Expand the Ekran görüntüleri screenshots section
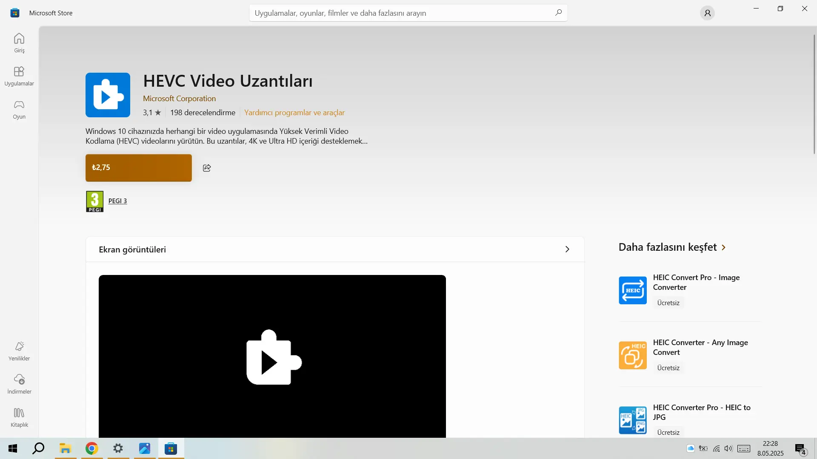Screen dimensions: 817x459 (567, 249)
